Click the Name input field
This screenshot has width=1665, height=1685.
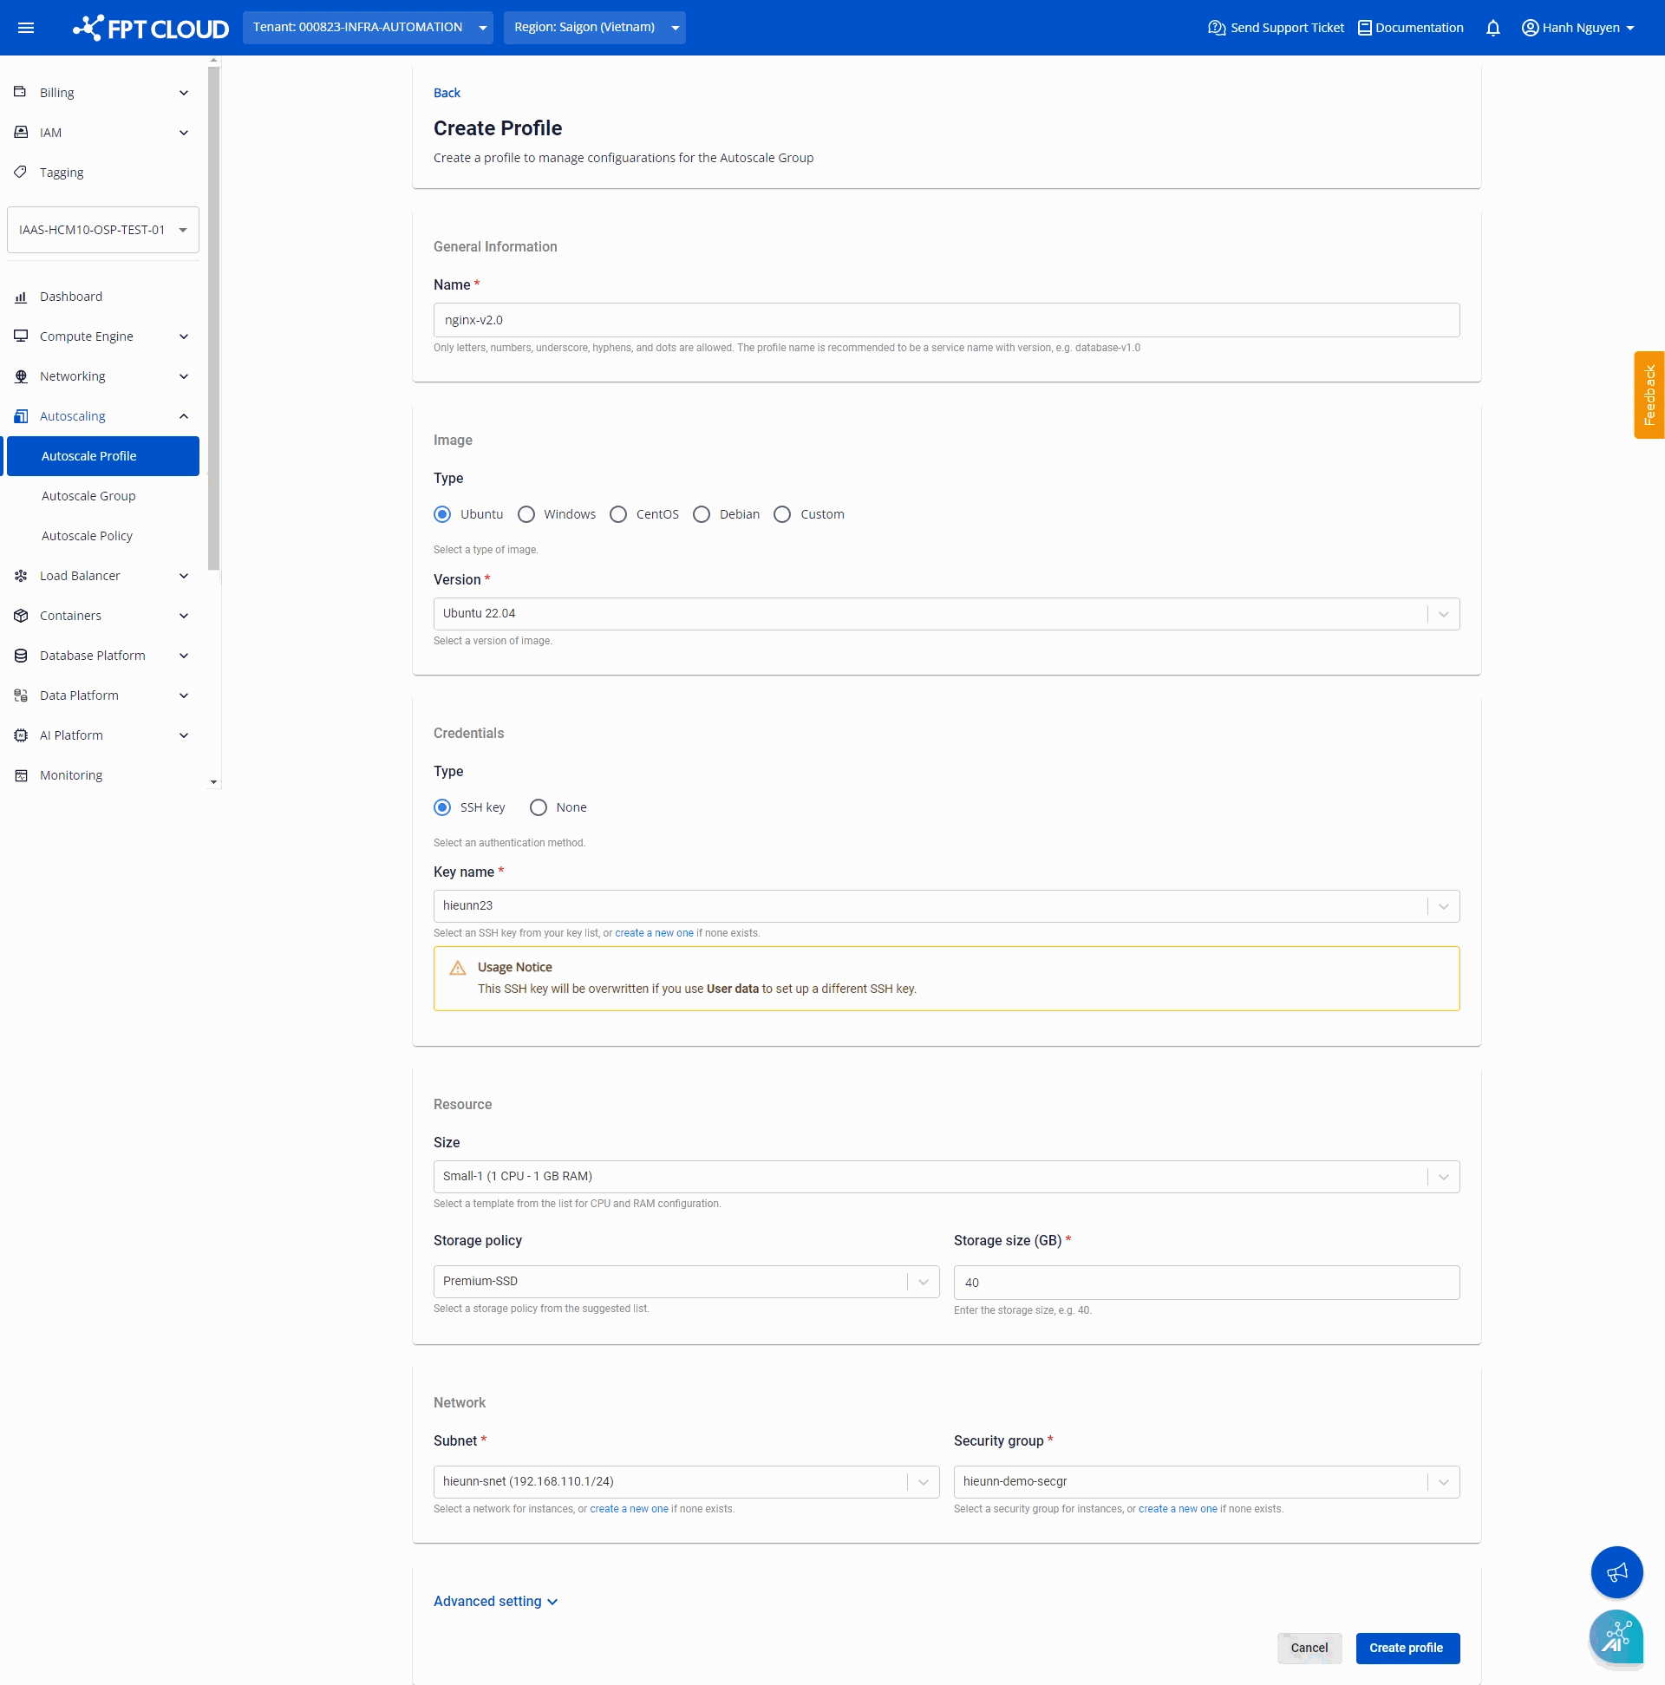coord(946,320)
